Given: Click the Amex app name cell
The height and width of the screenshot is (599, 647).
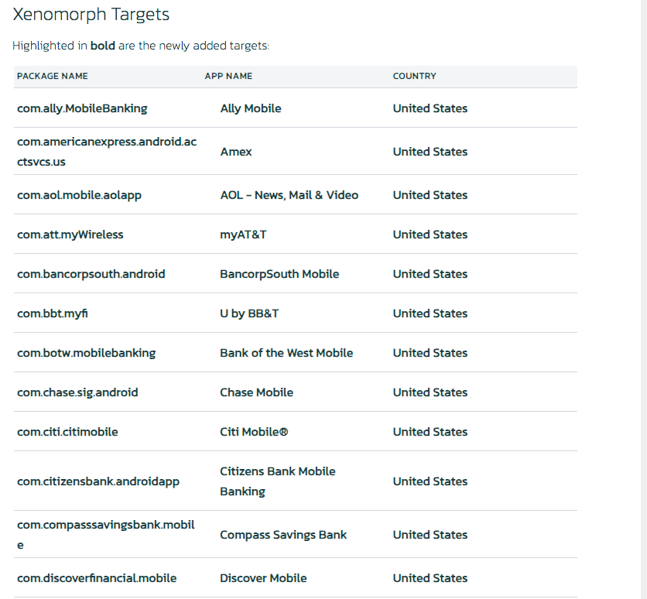Looking at the screenshot, I should pos(236,152).
